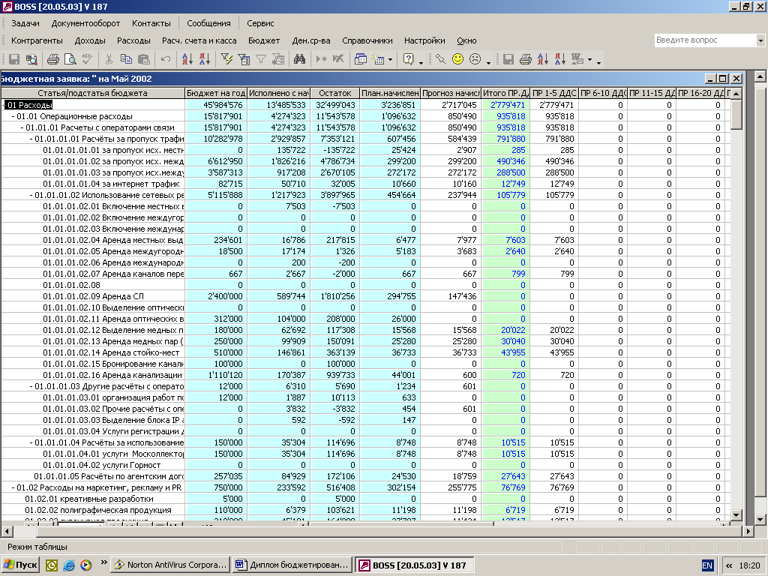Open the "Бюджет" menu
Viewport: 768px width, 576px height.
tap(263, 40)
